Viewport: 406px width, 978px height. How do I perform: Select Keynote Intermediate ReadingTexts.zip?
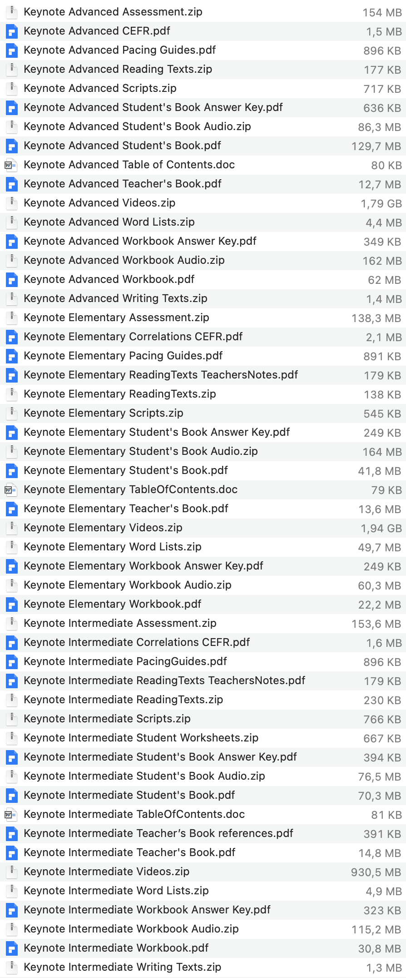point(124,700)
